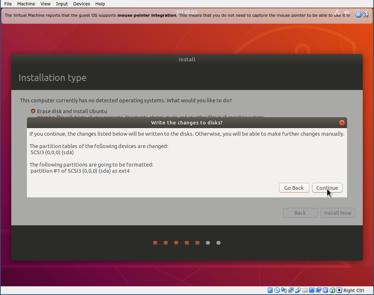
Task: Click the 'Installation type' heading
Action: 52,78
